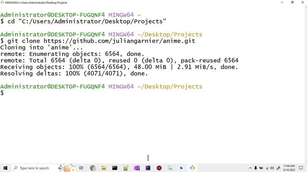Launch OneNote from the taskbar
The image size is (307, 172).
coord(137,168)
